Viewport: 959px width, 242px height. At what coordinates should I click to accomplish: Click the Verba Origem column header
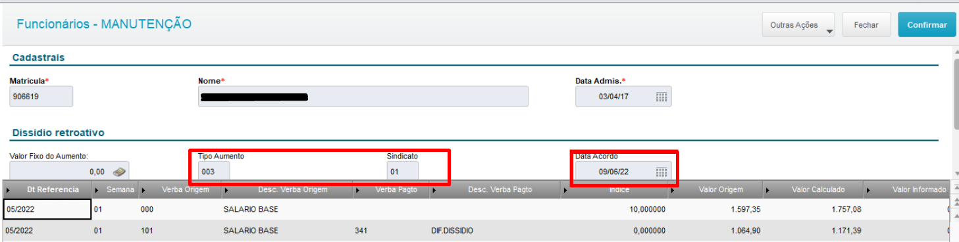click(x=180, y=189)
